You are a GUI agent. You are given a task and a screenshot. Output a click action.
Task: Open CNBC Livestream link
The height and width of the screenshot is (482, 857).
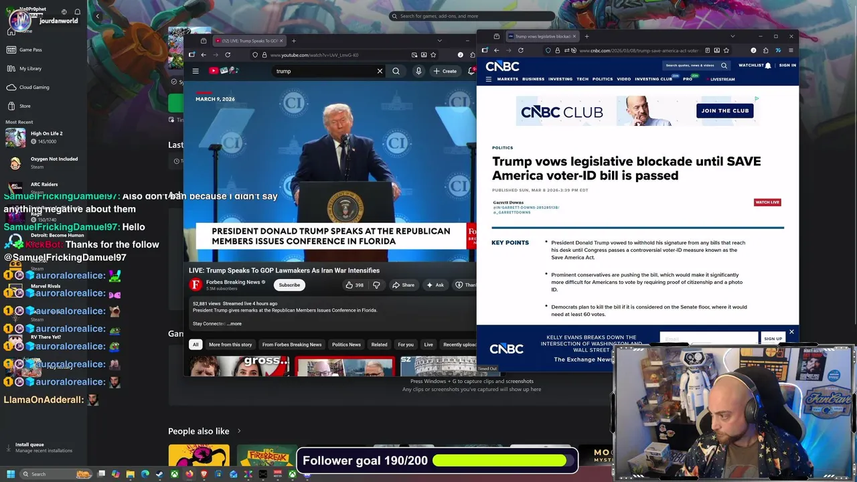click(722, 79)
